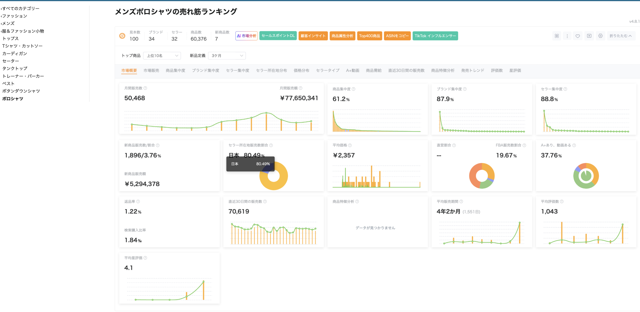Open the トップ商品 上位10名 dropdown
This screenshot has height=312, width=640.
(162, 55)
